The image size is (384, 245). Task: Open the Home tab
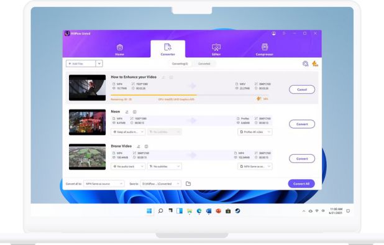coord(119,50)
